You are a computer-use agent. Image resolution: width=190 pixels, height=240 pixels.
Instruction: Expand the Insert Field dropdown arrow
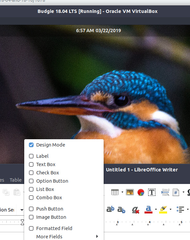pos(183,192)
